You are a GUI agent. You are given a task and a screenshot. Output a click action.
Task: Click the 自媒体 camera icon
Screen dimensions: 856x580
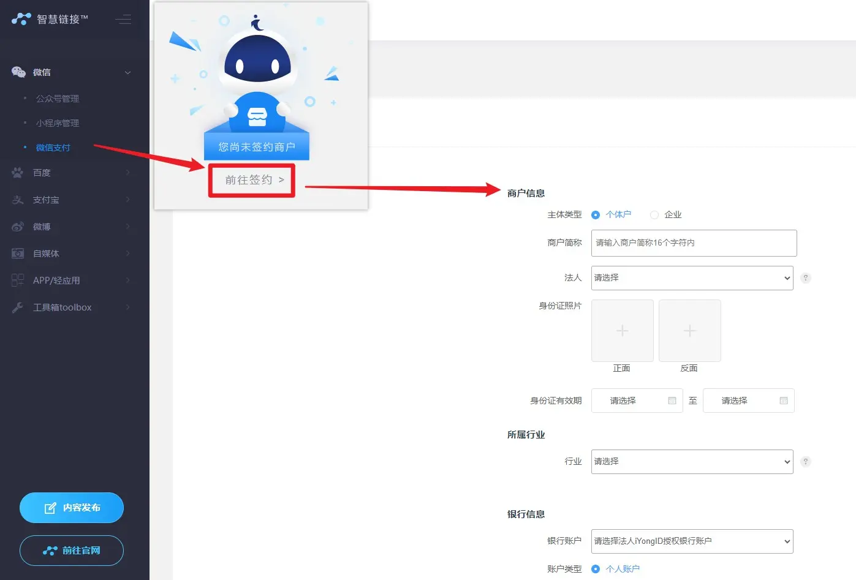(x=18, y=254)
